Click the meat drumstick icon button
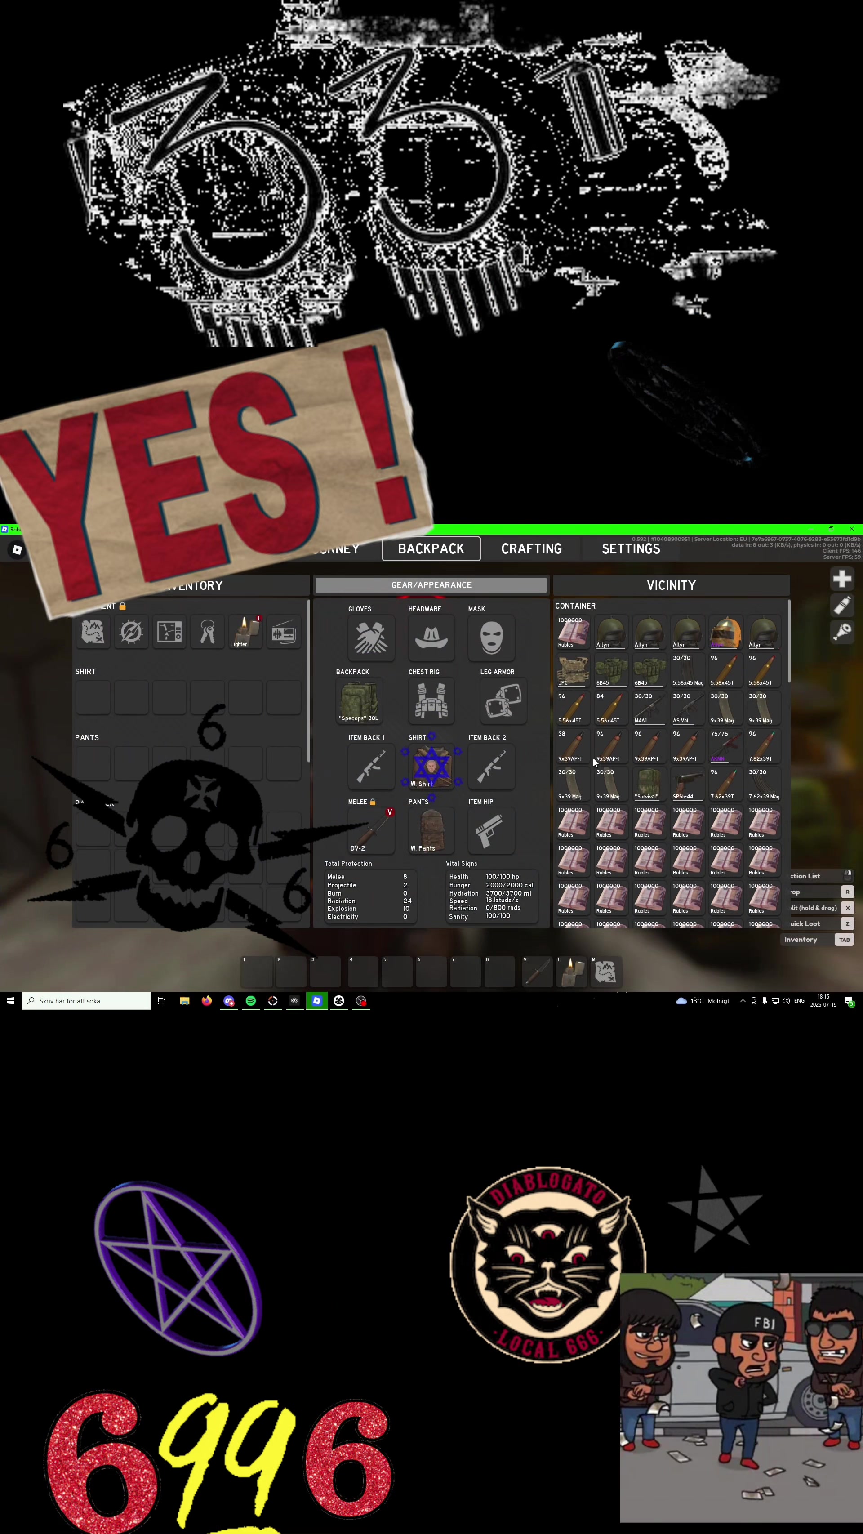Viewport: 863px width, 1534px height. 841,632
